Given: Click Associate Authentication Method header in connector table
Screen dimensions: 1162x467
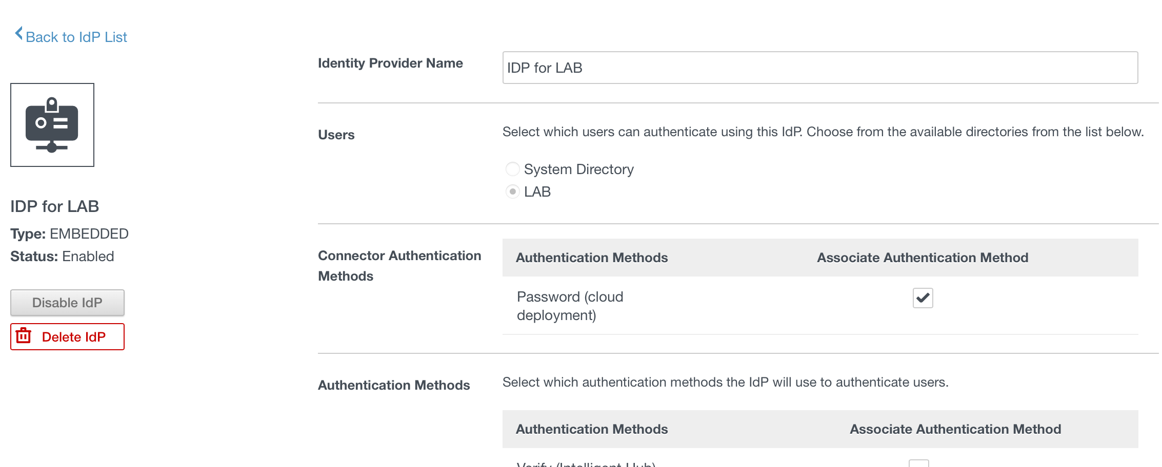Looking at the screenshot, I should [922, 258].
